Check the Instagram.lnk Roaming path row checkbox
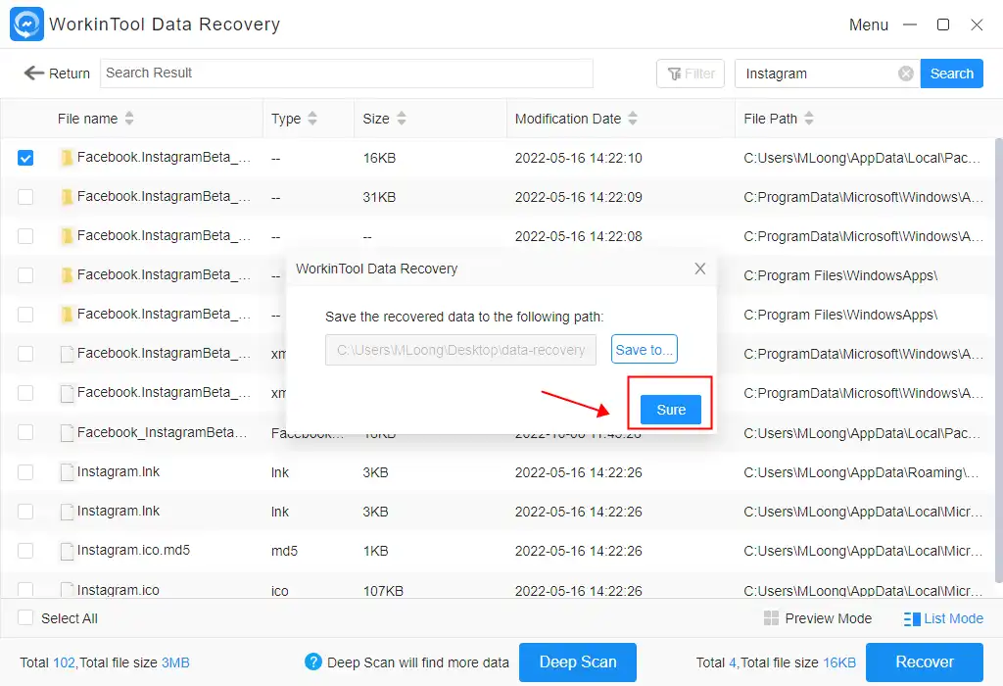1003x686 pixels. [25, 472]
